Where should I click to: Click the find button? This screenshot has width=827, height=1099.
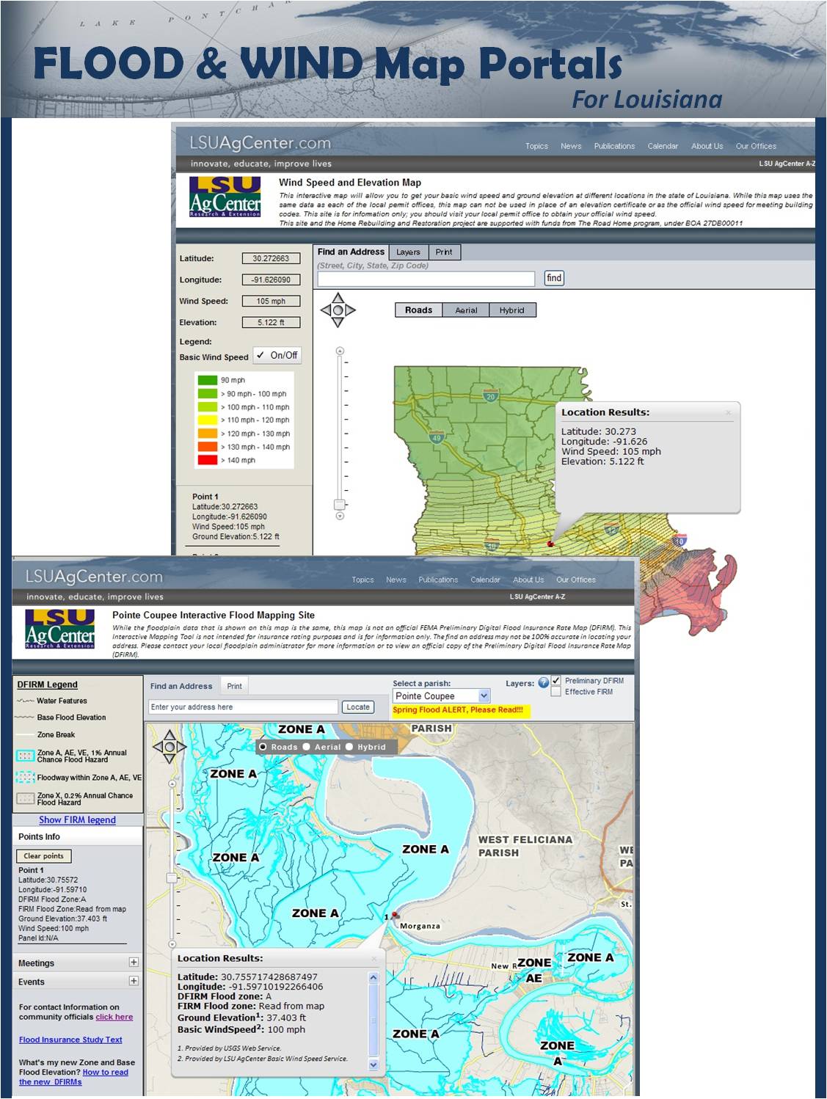[554, 278]
